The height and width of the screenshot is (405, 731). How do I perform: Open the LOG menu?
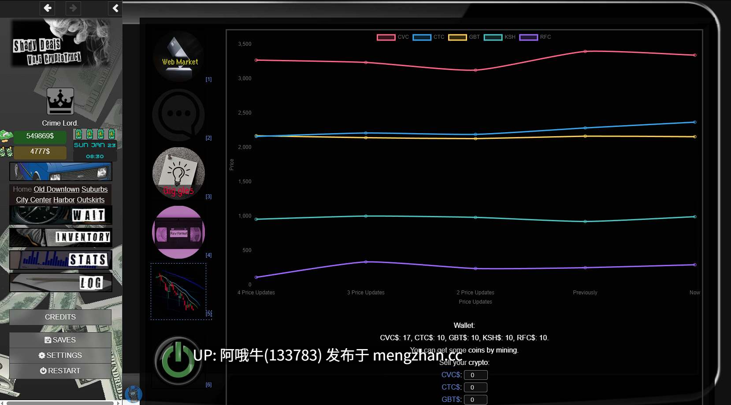point(61,282)
